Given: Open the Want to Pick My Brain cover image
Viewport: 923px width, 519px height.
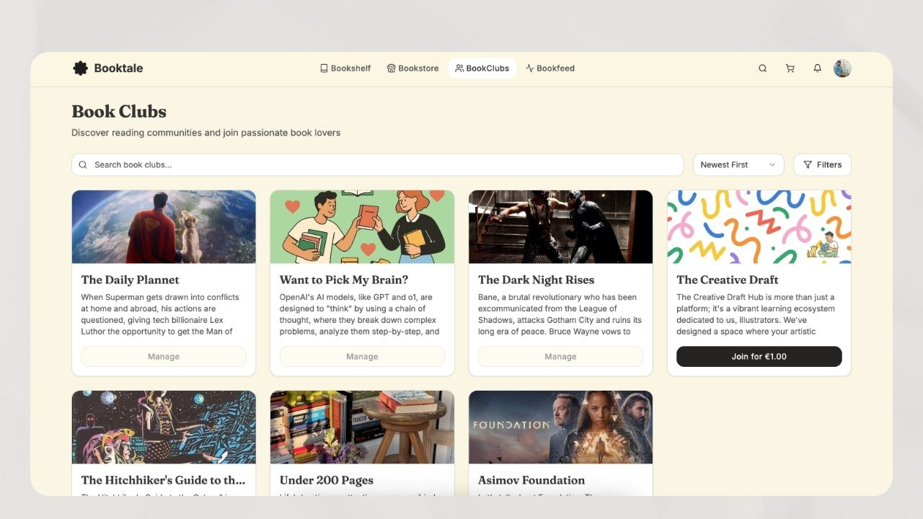Looking at the screenshot, I should click(362, 227).
